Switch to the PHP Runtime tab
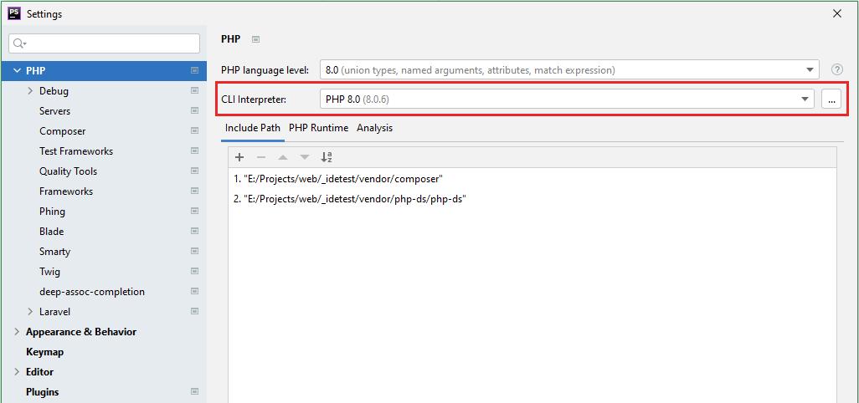The width and height of the screenshot is (859, 403). click(x=318, y=128)
